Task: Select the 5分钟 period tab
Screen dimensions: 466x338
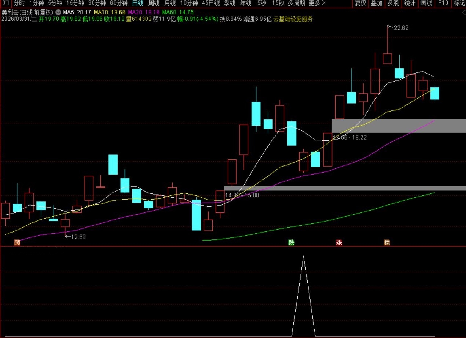Action: tap(55, 3)
